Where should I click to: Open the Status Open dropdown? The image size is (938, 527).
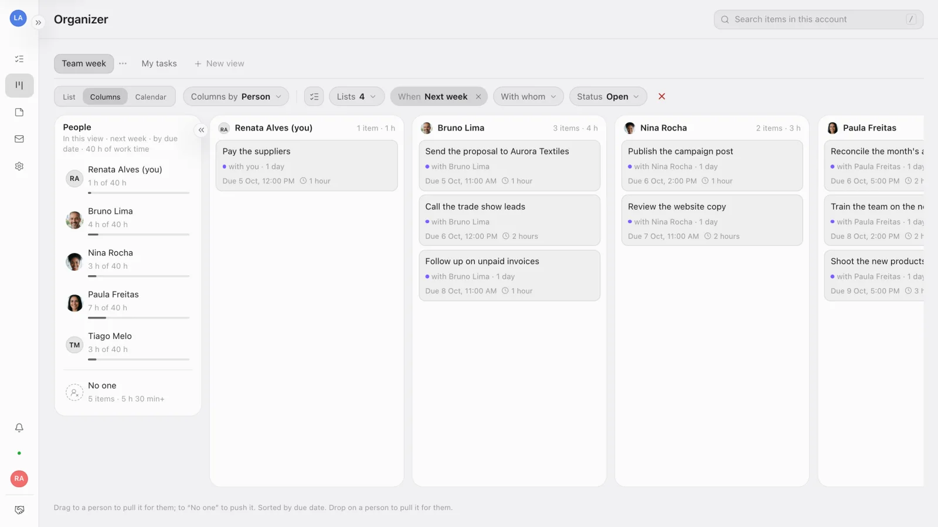[x=608, y=97]
